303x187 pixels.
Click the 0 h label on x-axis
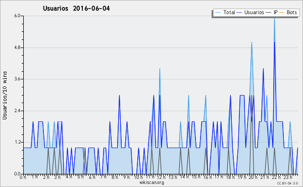tap(23, 177)
